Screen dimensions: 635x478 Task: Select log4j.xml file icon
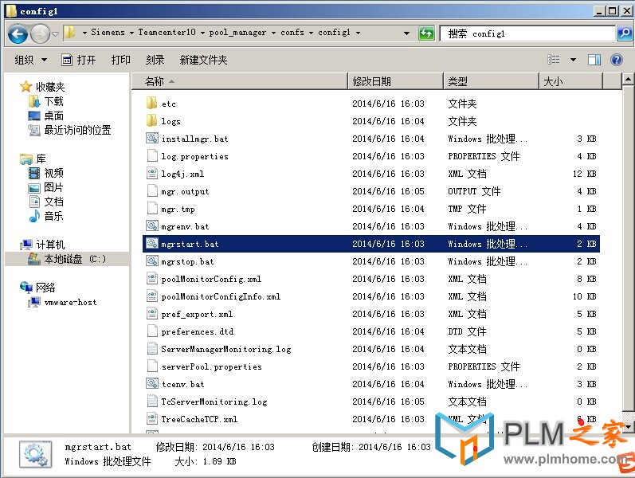tap(152, 173)
